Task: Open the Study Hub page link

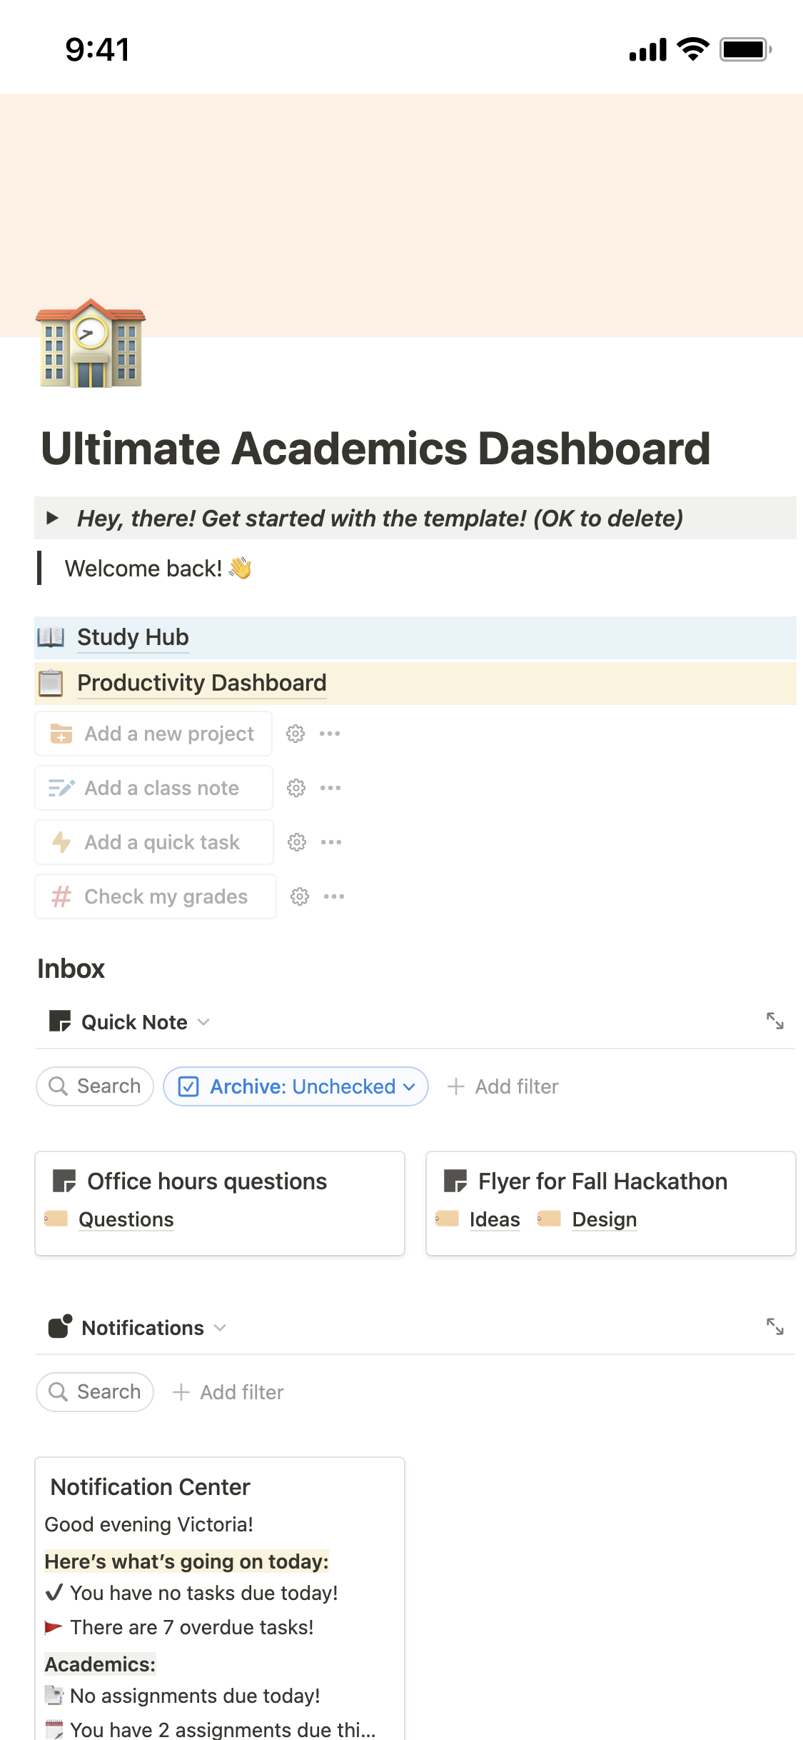Action: tap(133, 637)
